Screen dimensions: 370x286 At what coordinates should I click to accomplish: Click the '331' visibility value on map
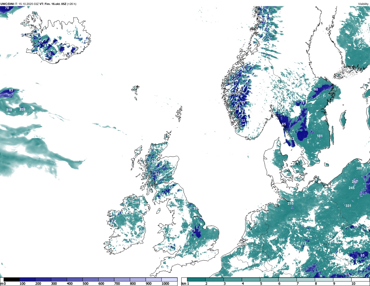pos(348,206)
